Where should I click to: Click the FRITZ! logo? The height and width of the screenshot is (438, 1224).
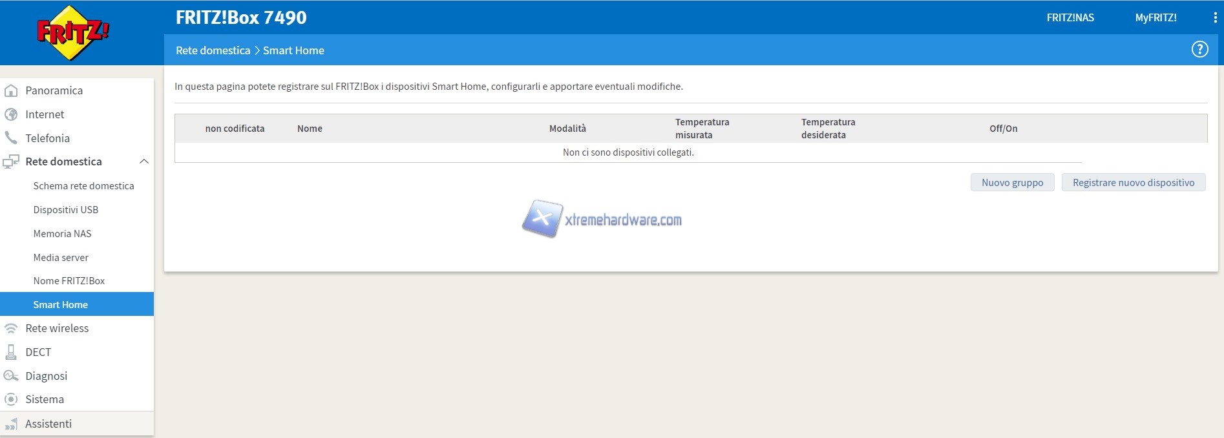(72, 33)
